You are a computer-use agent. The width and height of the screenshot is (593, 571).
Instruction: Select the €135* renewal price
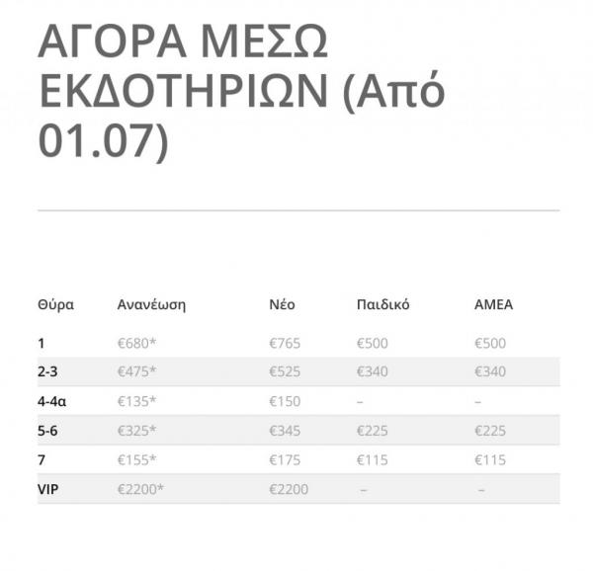pyautogui.click(x=136, y=401)
